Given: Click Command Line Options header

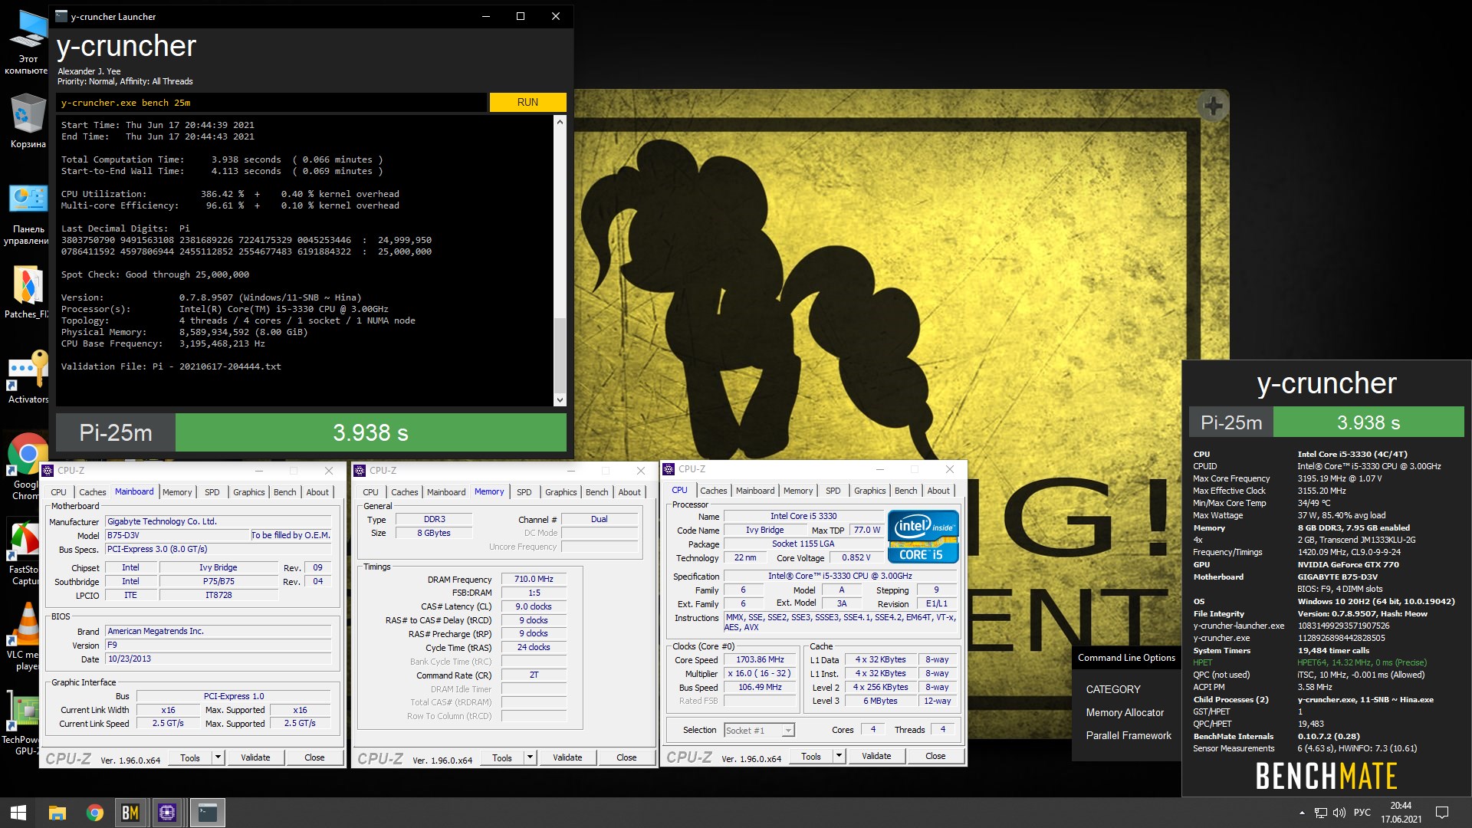Looking at the screenshot, I should [1126, 658].
